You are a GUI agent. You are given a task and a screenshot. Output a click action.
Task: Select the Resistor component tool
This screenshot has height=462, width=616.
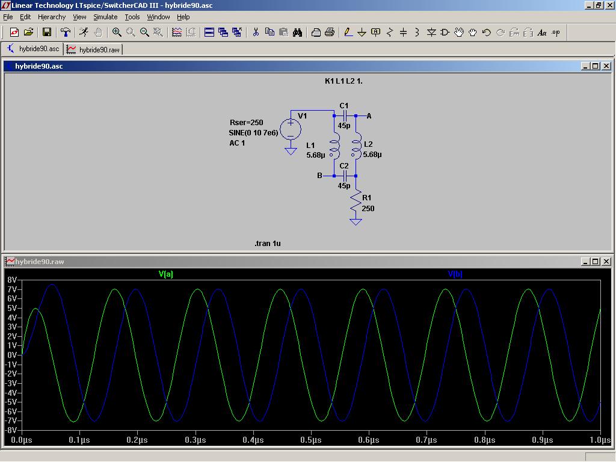[x=390, y=32]
